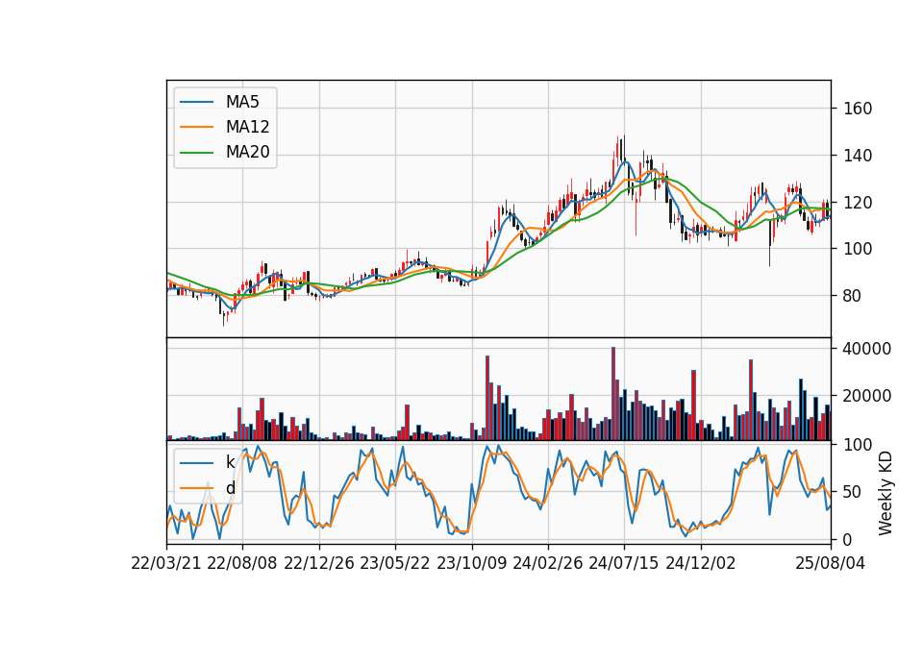Viewport: 923px width, 663px height.
Task: Click the k legend label
Action: 230,462
